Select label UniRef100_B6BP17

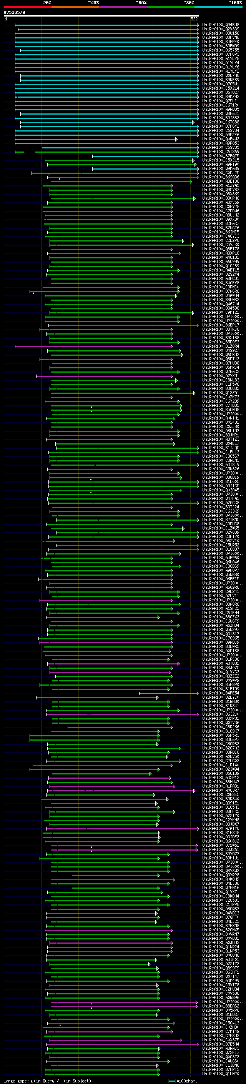coord(221,325)
